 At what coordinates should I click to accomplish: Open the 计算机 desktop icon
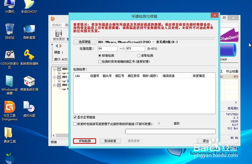point(10,7)
